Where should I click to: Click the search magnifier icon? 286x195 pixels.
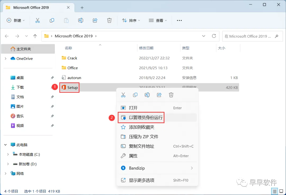coord(277,36)
